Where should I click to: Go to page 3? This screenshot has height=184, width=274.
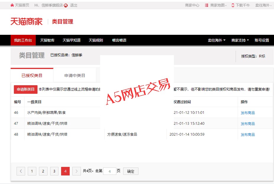54,171
